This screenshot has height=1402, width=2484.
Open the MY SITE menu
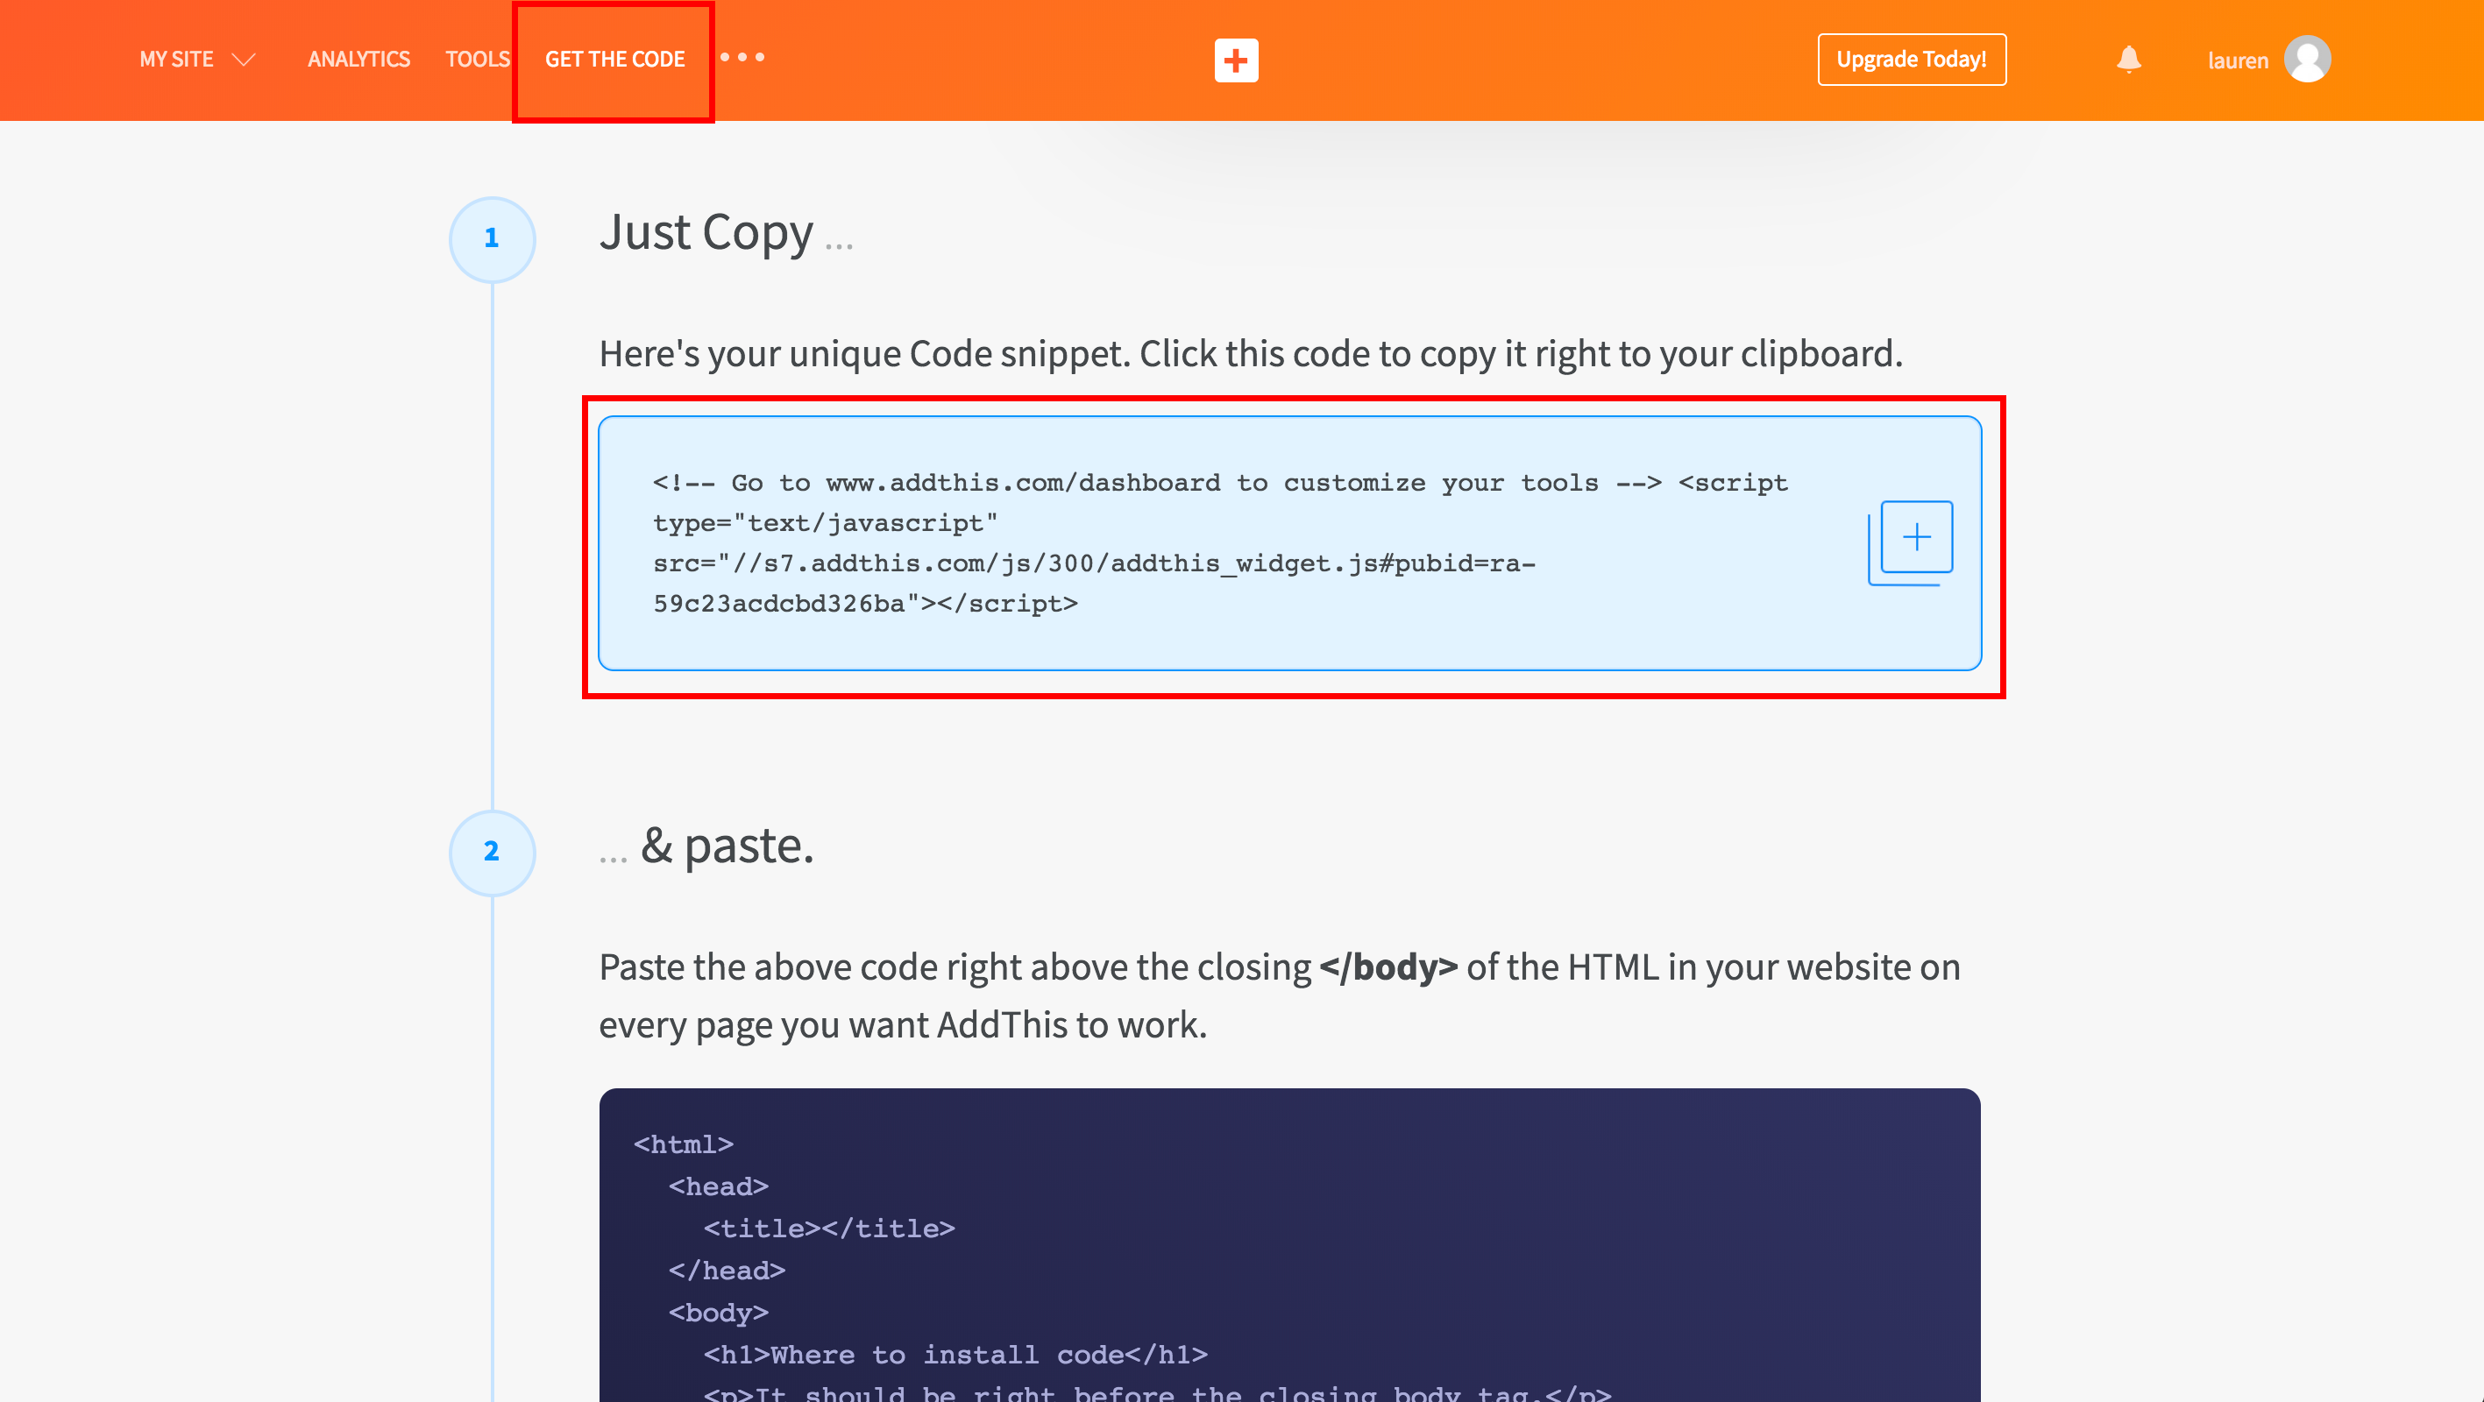tap(176, 60)
